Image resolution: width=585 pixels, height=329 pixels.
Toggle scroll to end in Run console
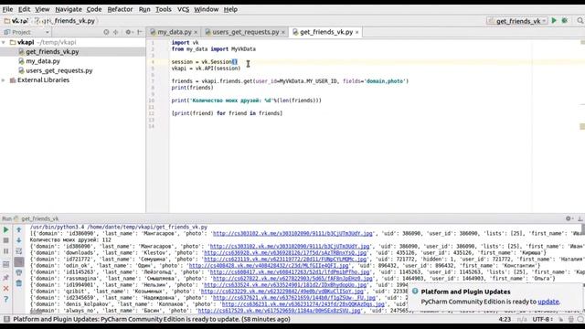(x=19, y=262)
